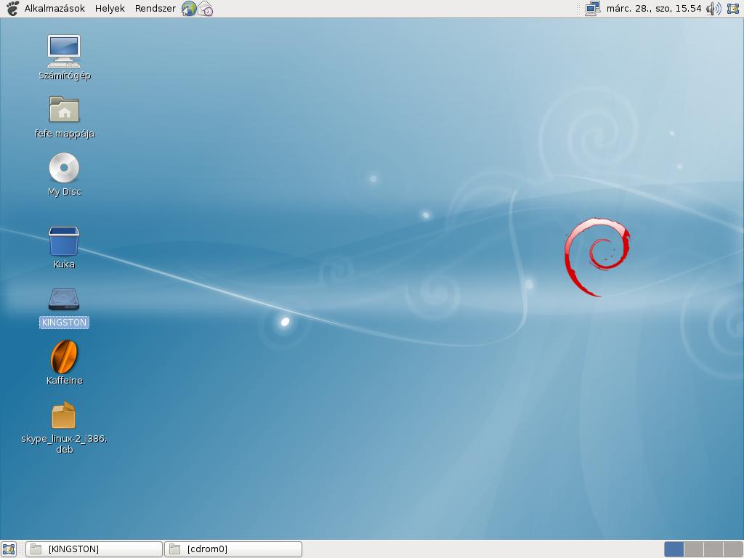The width and height of the screenshot is (744, 558).
Task: Activate the [cdrom0] window in taskbar
Action: (x=232, y=549)
